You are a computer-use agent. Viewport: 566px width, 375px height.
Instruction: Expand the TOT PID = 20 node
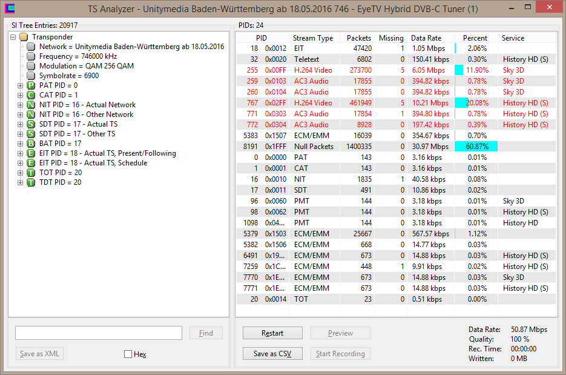click(x=21, y=173)
